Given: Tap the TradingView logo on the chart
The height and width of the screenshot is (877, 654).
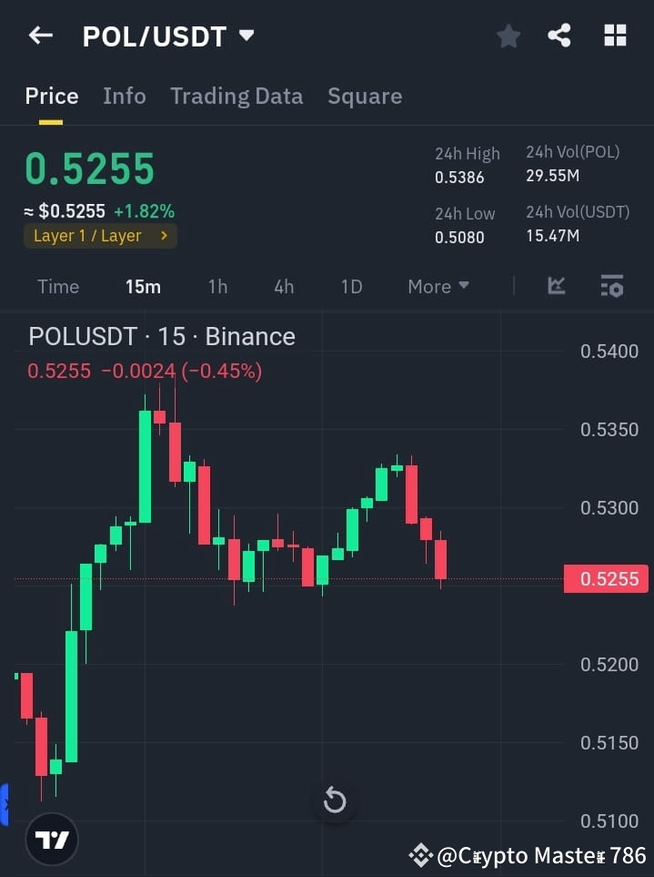Looking at the screenshot, I should coord(52,839).
